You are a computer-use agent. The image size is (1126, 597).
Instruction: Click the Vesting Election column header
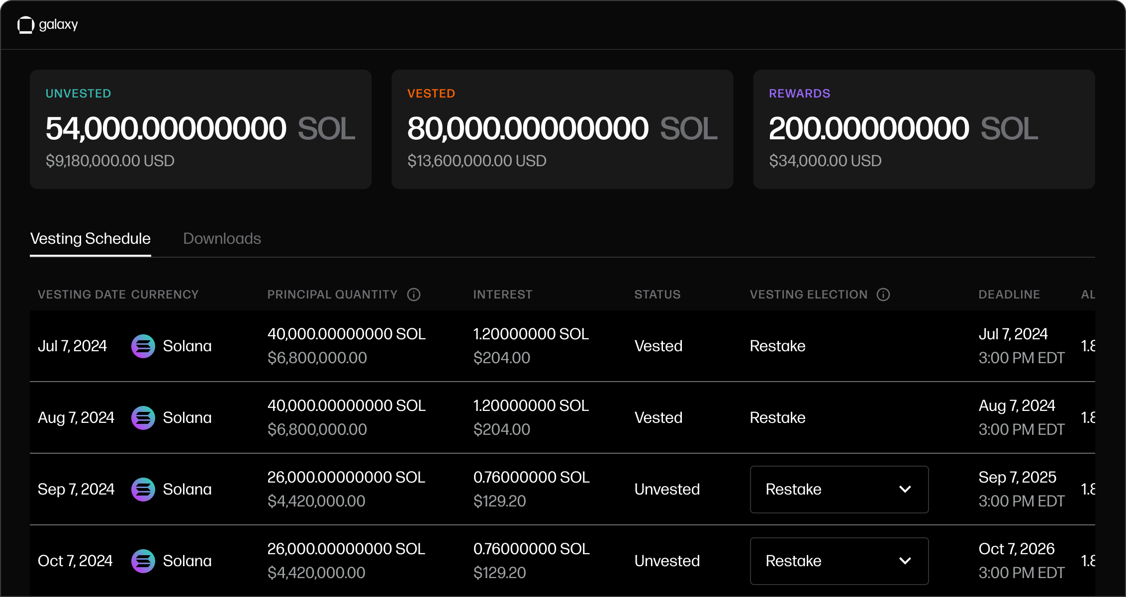[x=809, y=295]
